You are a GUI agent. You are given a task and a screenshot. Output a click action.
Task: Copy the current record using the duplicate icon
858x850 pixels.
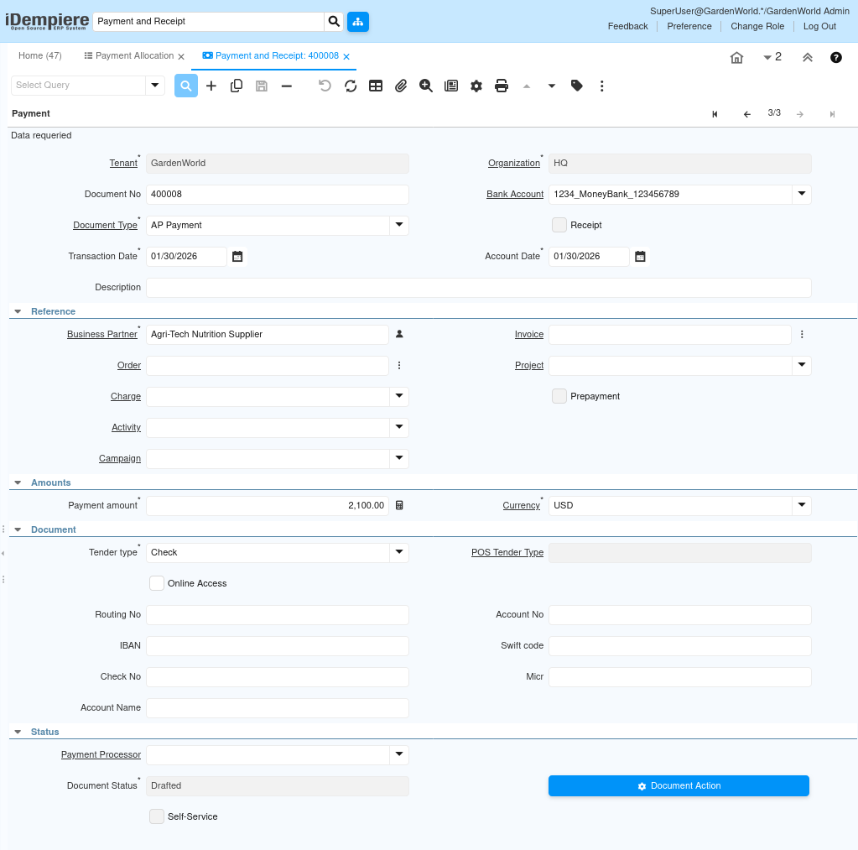coord(236,86)
